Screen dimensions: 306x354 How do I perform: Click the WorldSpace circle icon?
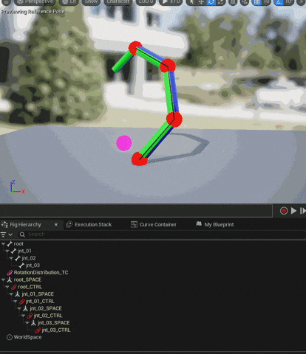pyautogui.click(x=10, y=337)
